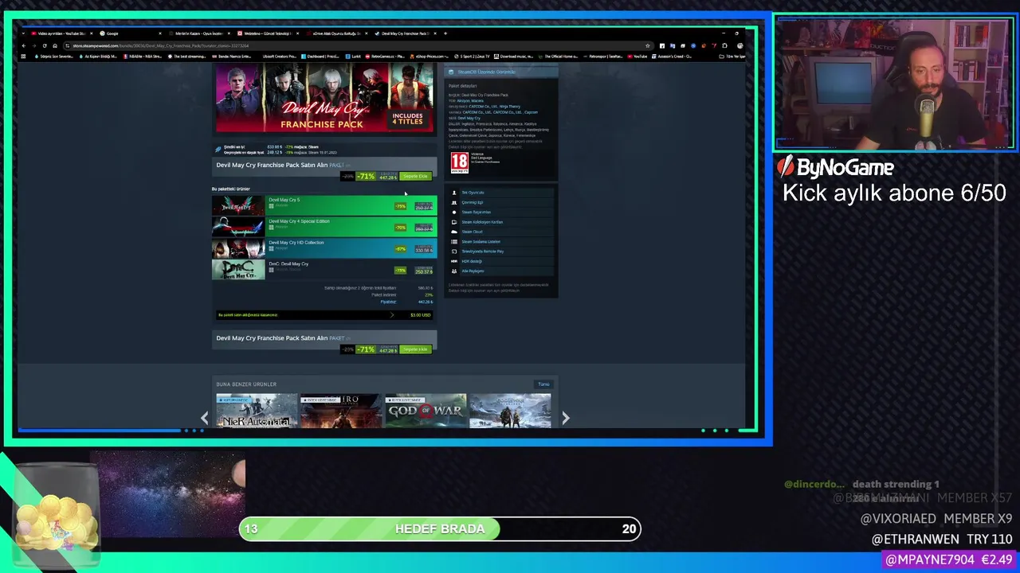Click the Devil May Cry Franchise Pack banner image
The image size is (1020, 573).
pos(324,98)
